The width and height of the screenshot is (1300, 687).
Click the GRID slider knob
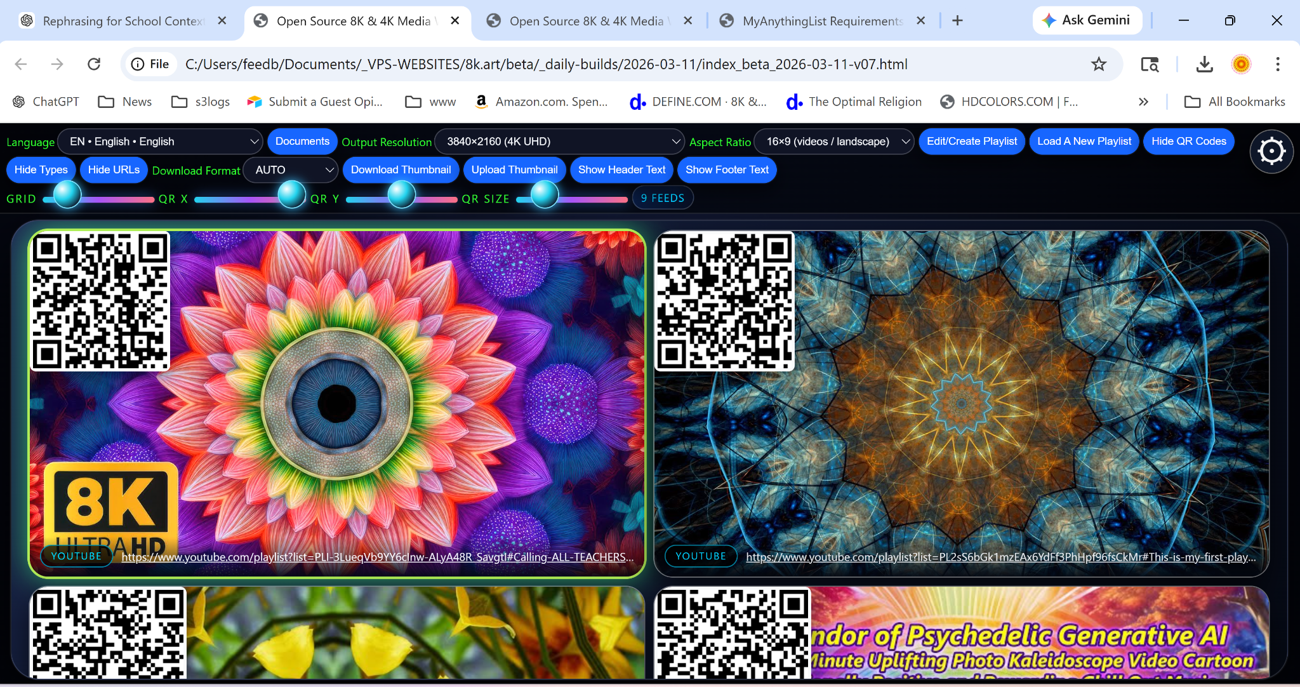pyautogui.click(x=67, y=195)
